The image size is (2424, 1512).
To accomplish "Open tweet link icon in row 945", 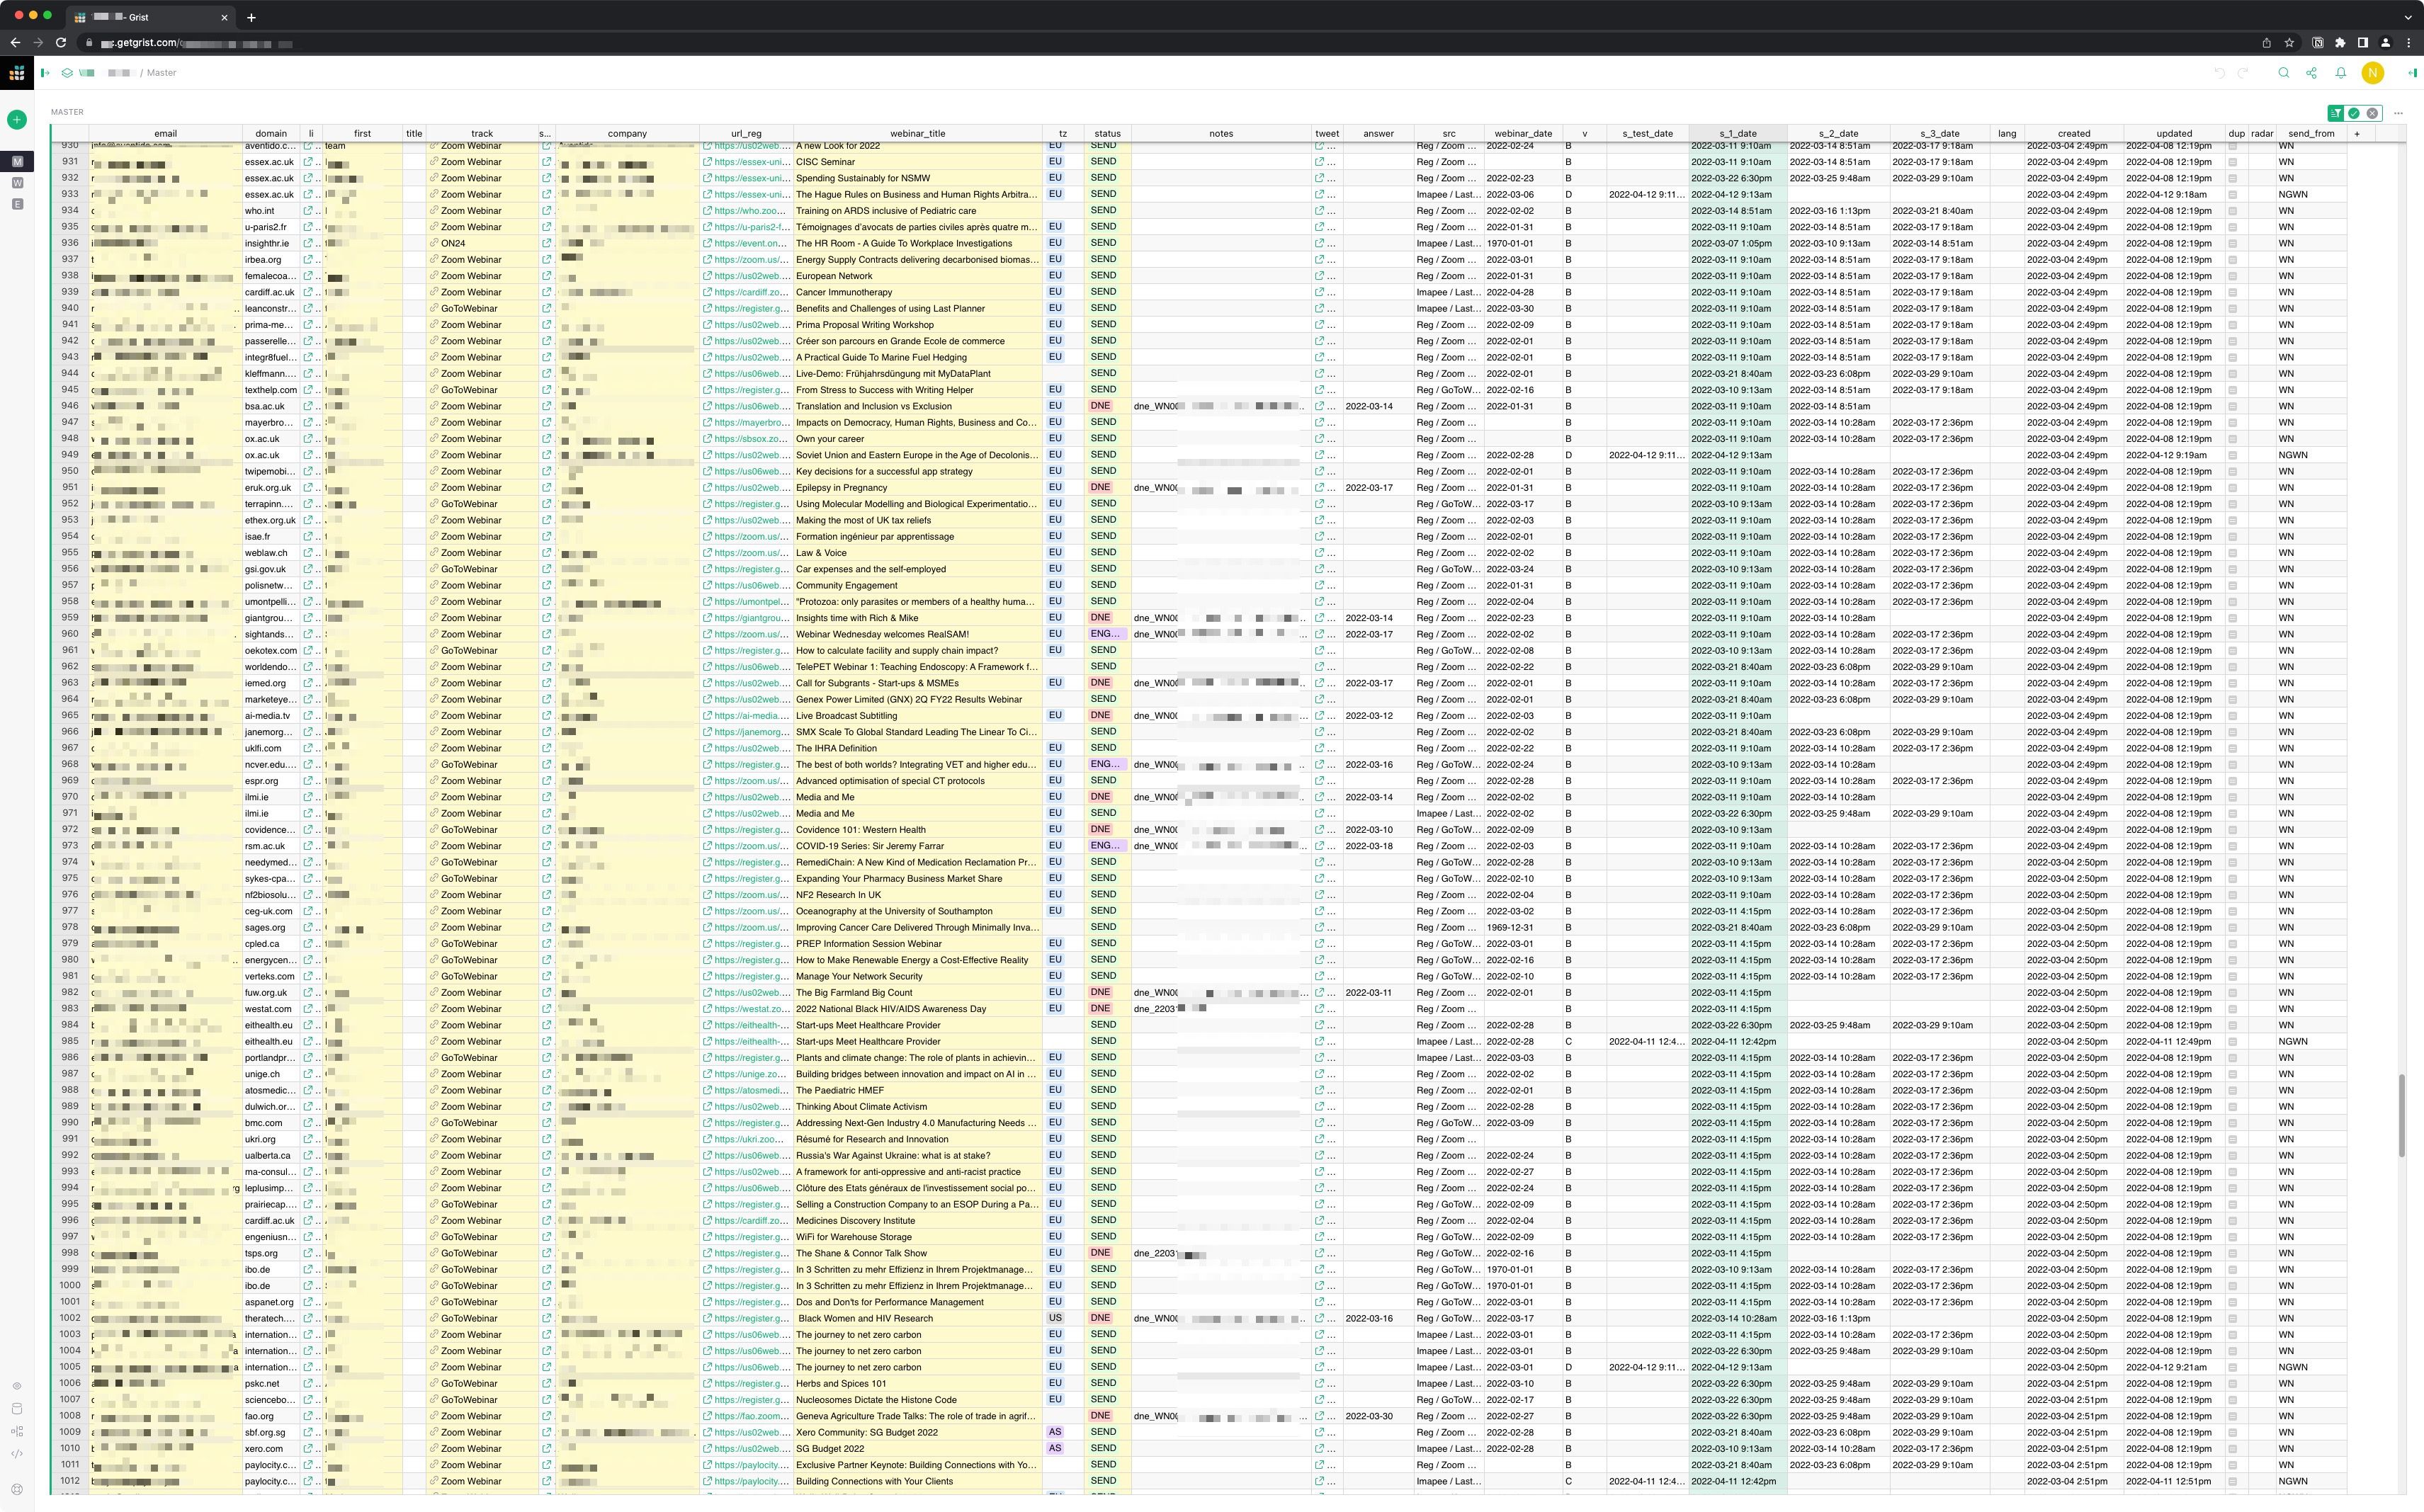I will point(1319,390).
